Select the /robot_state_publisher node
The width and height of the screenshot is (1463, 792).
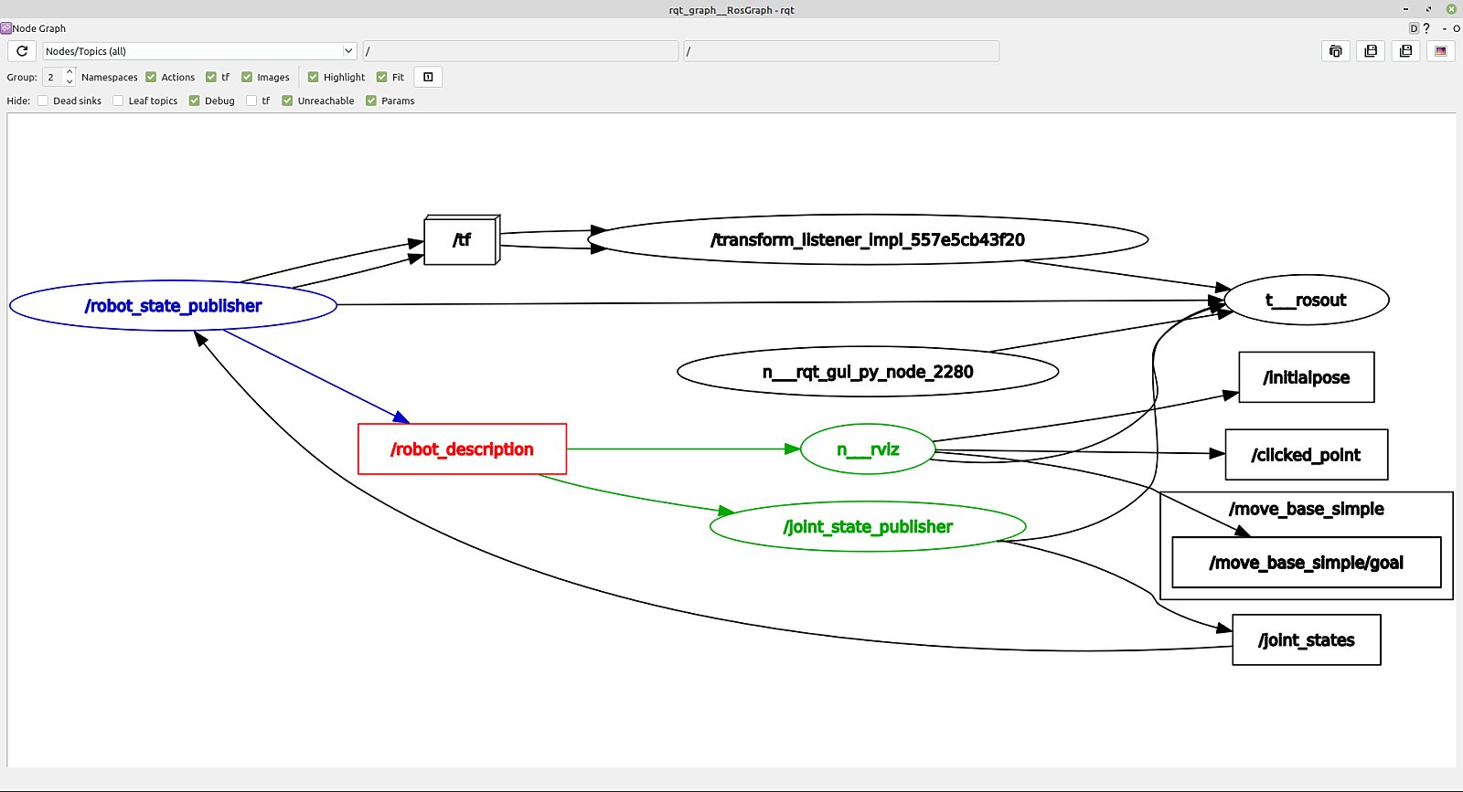(174, 306)
